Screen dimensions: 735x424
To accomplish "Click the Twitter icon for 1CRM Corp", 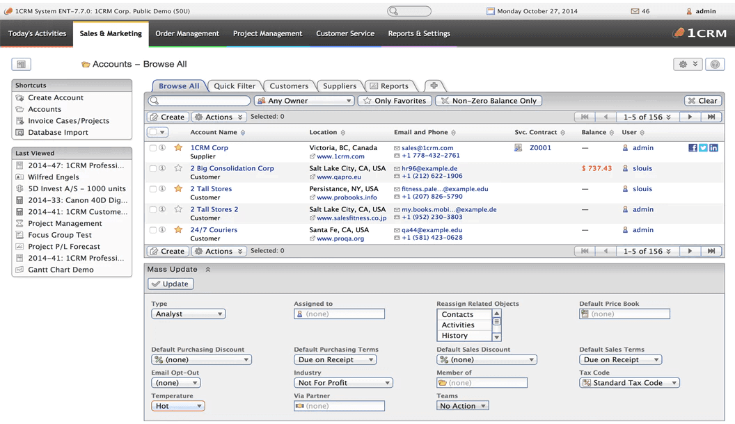I will tap(703, 148).
